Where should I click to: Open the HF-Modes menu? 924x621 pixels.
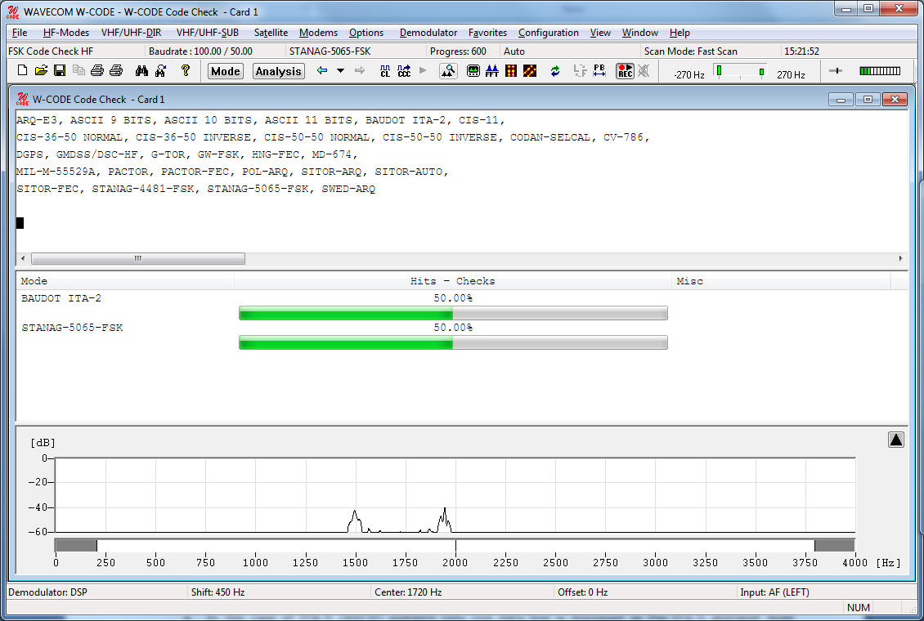66,33
